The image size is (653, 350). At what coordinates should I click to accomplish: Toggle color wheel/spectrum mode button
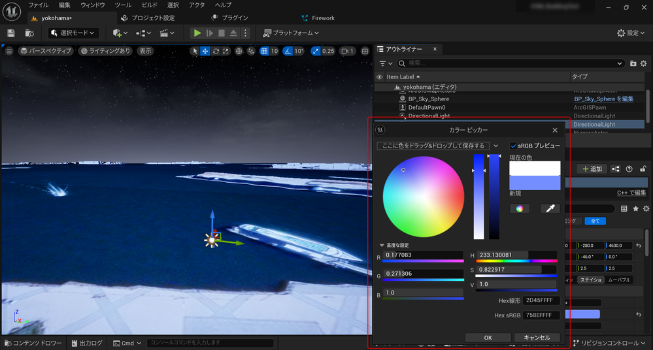(519, 208)
